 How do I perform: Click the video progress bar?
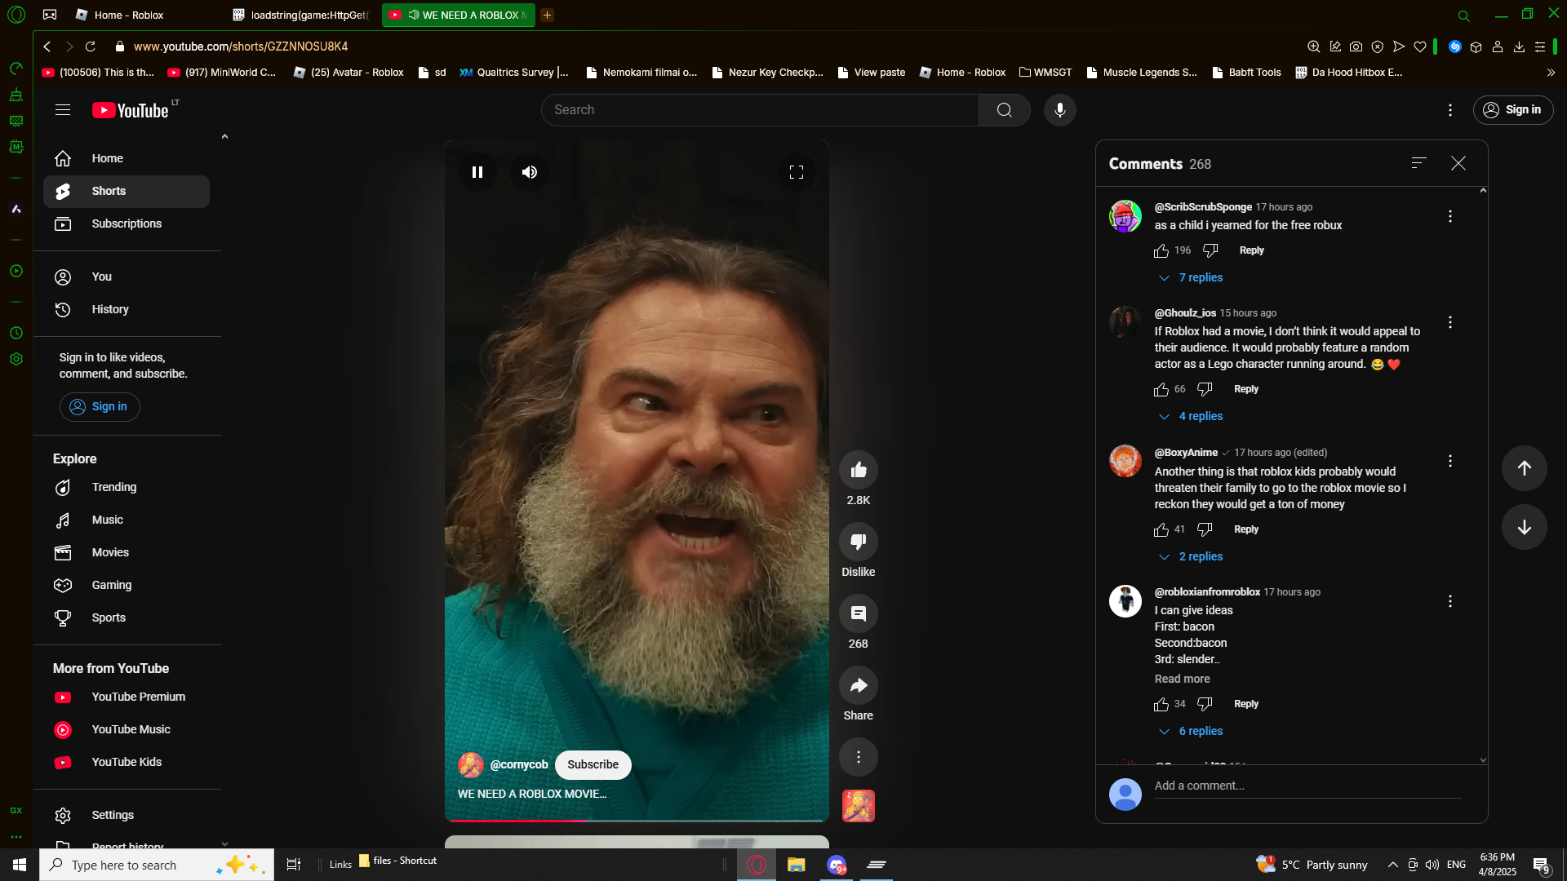[637, 820]
